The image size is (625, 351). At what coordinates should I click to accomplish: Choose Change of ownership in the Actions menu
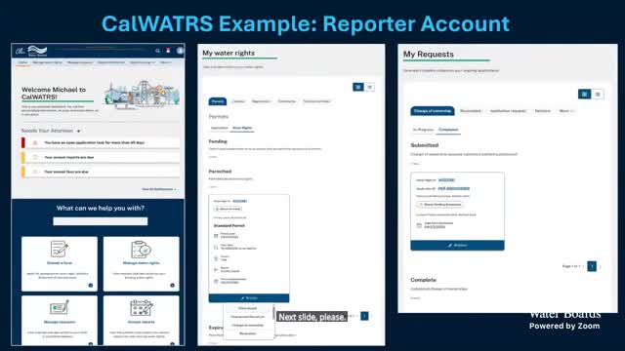click(247, 325)
